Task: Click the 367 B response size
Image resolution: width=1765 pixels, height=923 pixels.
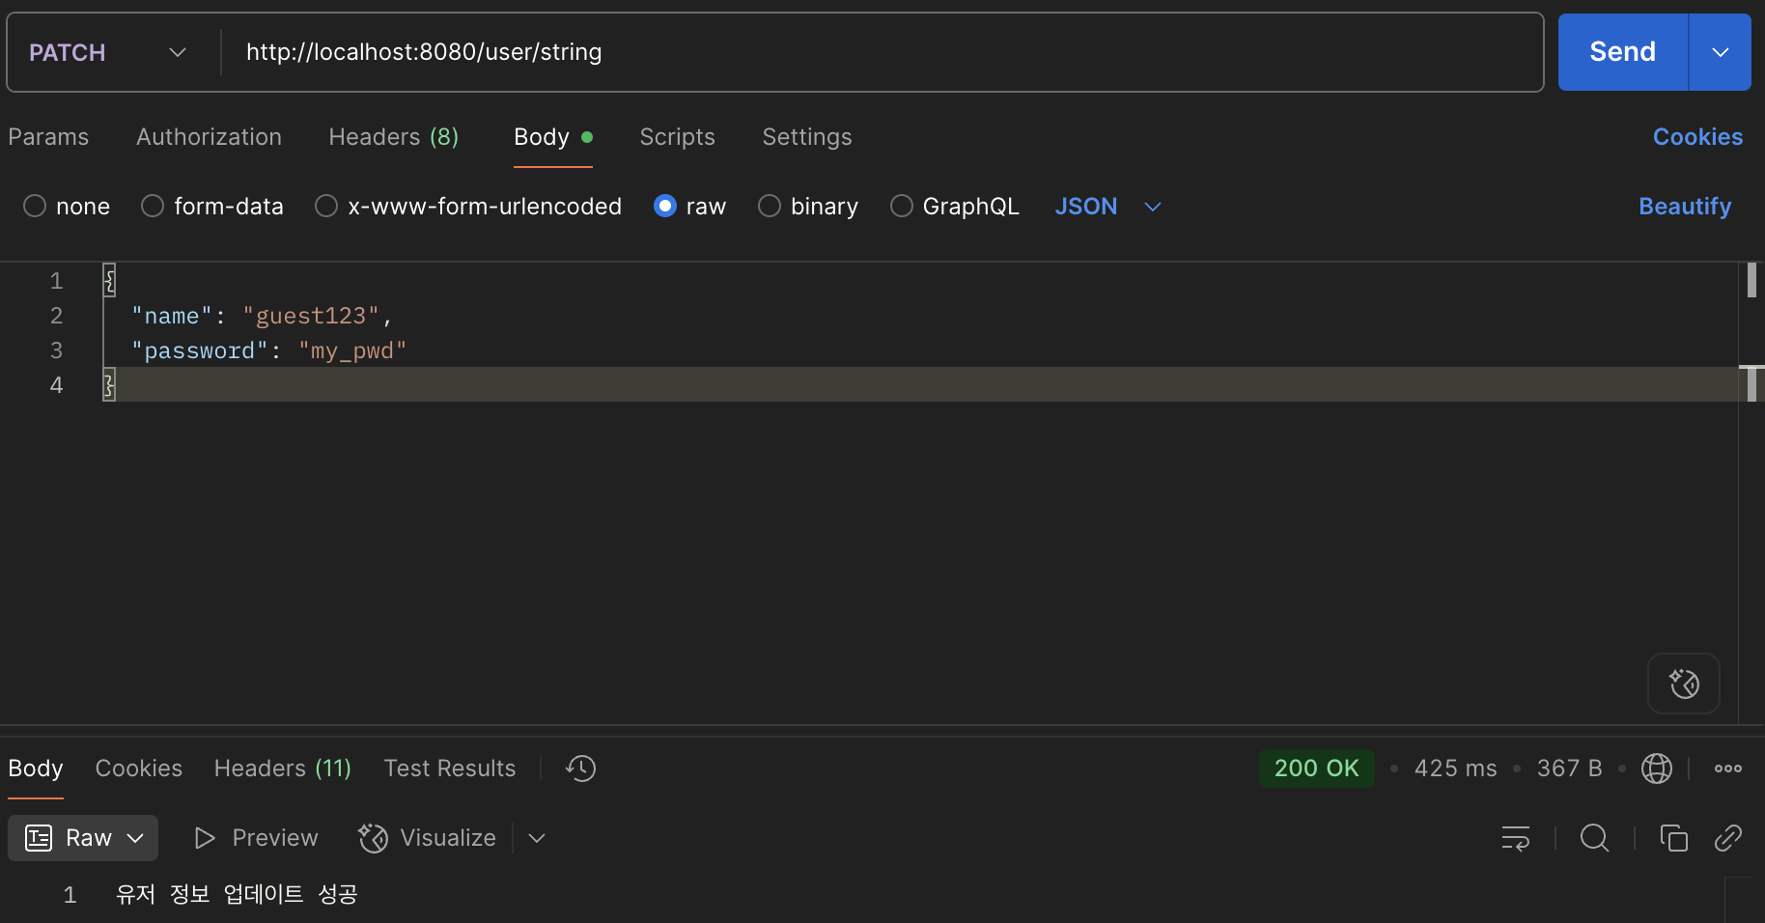Action: [1569, 769]
